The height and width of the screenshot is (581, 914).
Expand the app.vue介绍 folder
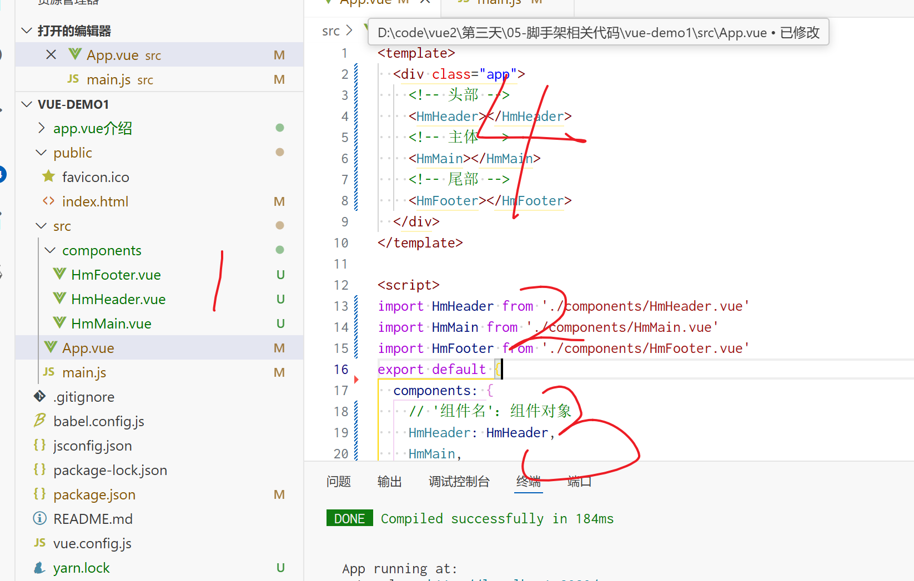41,128
